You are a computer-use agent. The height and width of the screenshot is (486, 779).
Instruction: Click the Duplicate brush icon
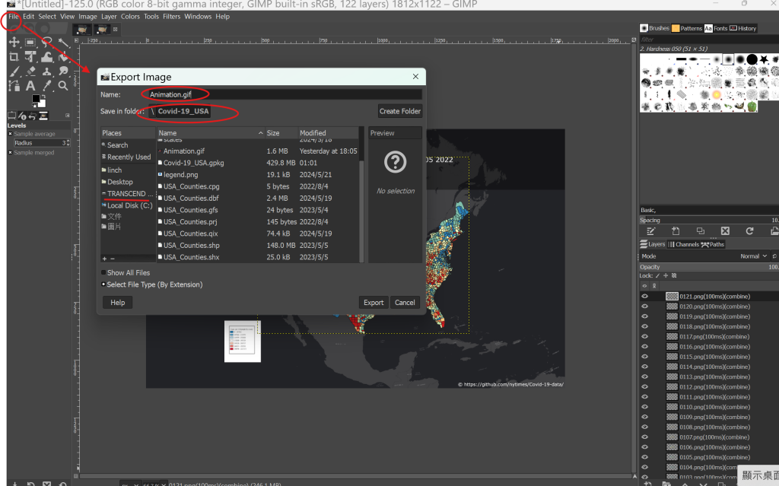[701, 231]
